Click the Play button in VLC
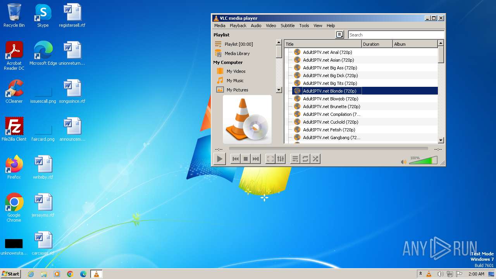The width and height of the screenshot is (496, 279). [220, 158]
